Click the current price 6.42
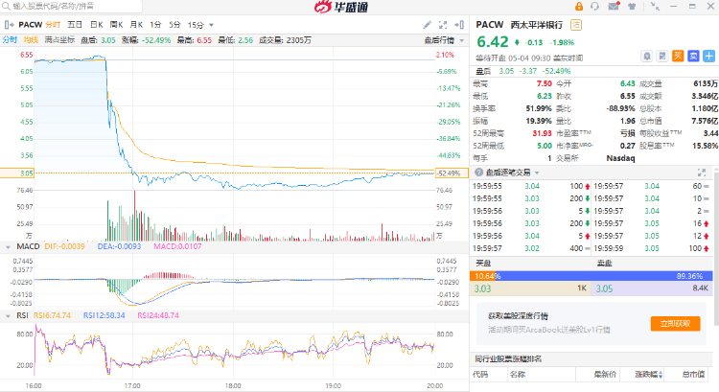This screenshot has height=392, width=719. click(493, 42)
